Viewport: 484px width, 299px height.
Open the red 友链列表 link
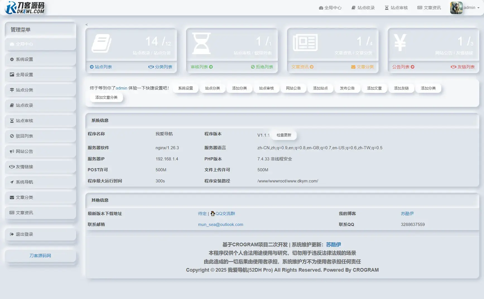pyautogui.click(x=463, y=67)
